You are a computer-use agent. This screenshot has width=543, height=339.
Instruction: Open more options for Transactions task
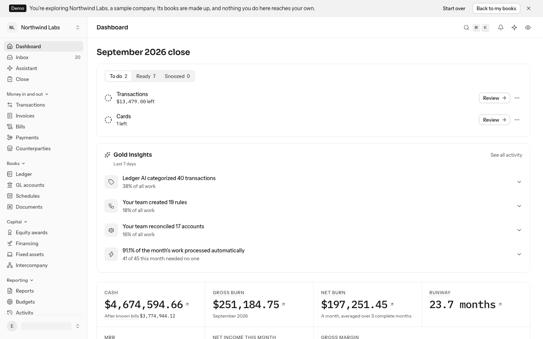517,98
